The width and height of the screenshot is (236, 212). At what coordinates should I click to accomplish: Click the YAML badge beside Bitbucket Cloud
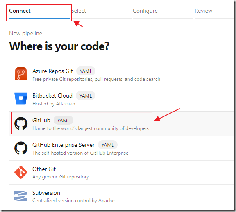(86, 96)
